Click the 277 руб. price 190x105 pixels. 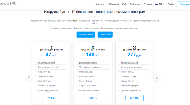point(134,55)
